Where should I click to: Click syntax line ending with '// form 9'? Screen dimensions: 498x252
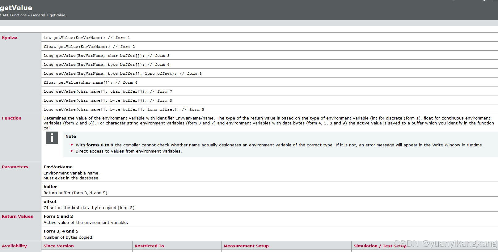[124, 109]
